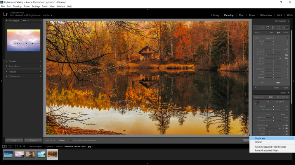The height and width of the screenshot is (165, 295).
Task: Close the graduated filter panel
Action: point(285,88)
